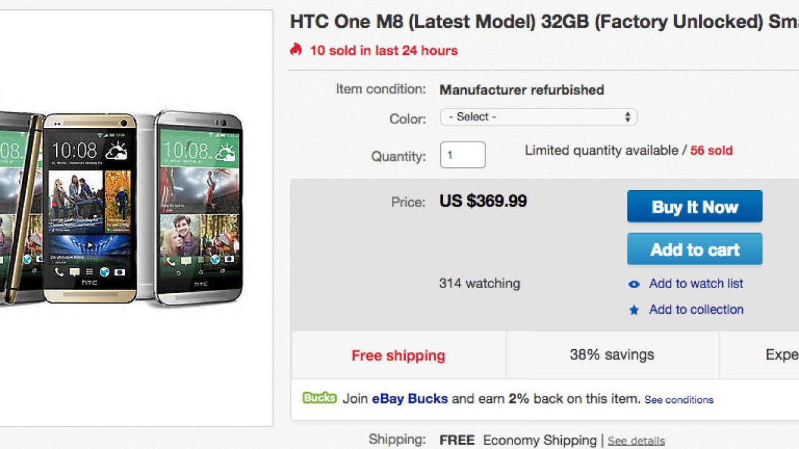Click the silver HTC One phone image
The height and width of the screenshot is (449, 799).
click(200, 208)
